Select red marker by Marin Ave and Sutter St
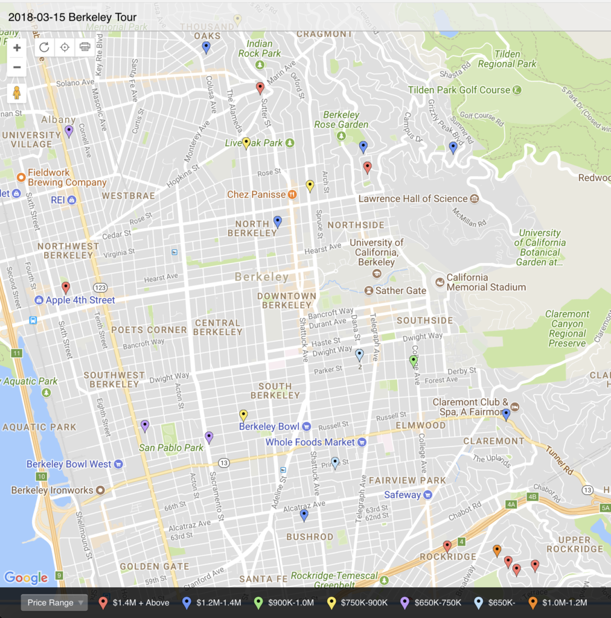Screen dimensions: 611x618 point(260,88)
